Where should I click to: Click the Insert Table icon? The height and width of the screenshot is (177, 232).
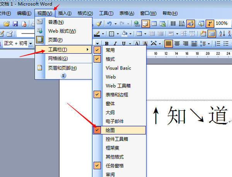154,24
